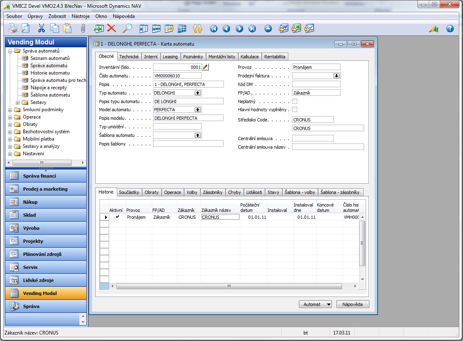
Task: Open Projekty module button
Action: tap(46, 241)
